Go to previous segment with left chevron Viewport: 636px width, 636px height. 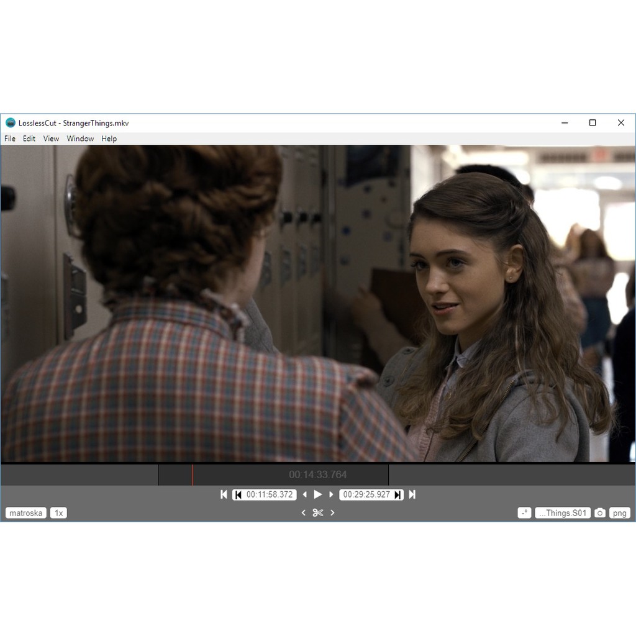303,512
